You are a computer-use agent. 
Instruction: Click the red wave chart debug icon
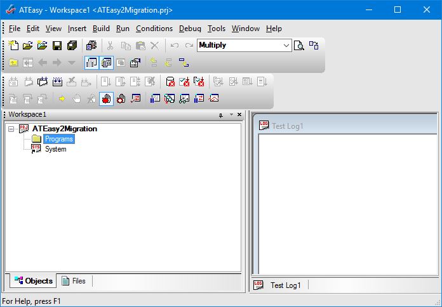pyautogui.click(x=213, y=98)
